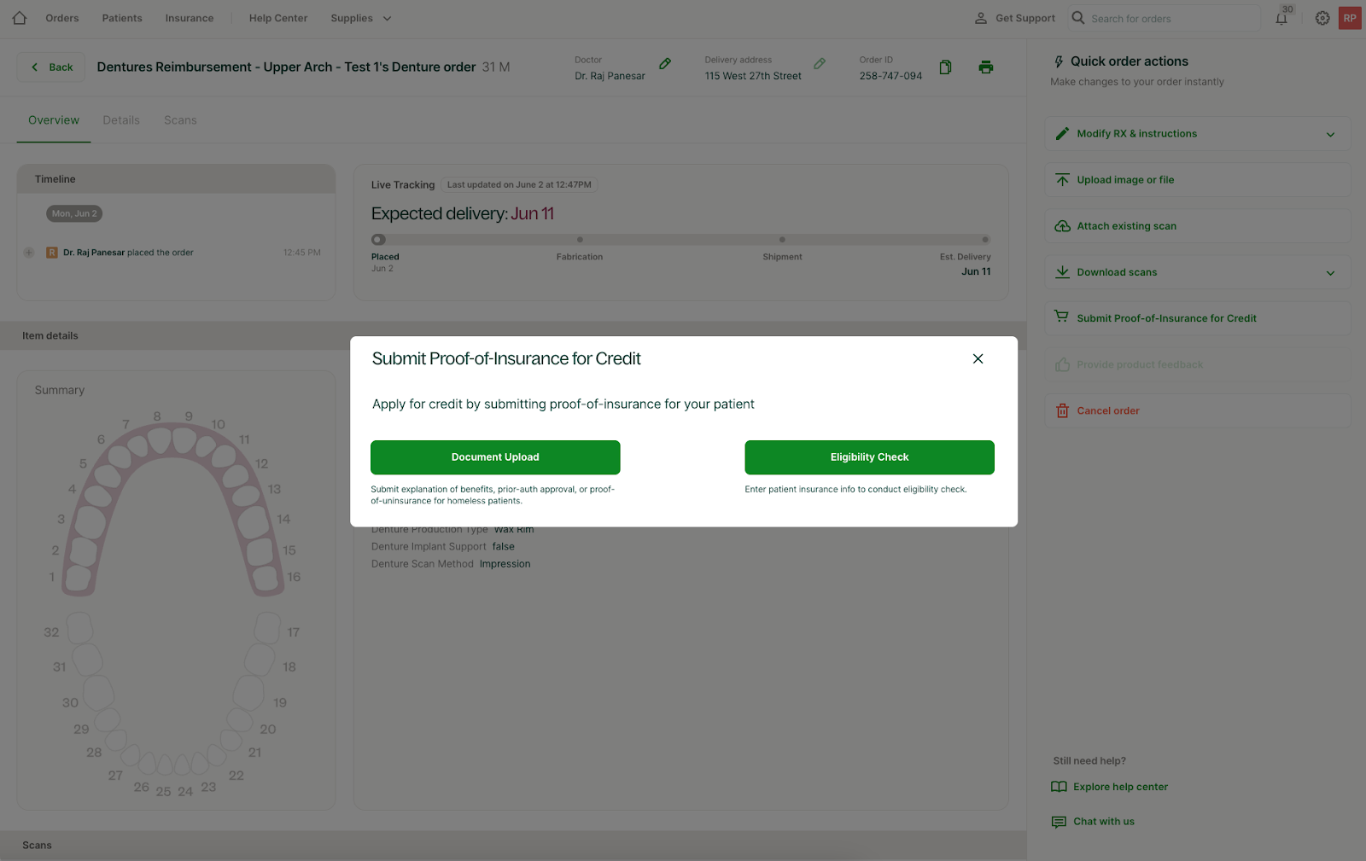Edit doctor with pencil icon

click(x=665, y=64)
